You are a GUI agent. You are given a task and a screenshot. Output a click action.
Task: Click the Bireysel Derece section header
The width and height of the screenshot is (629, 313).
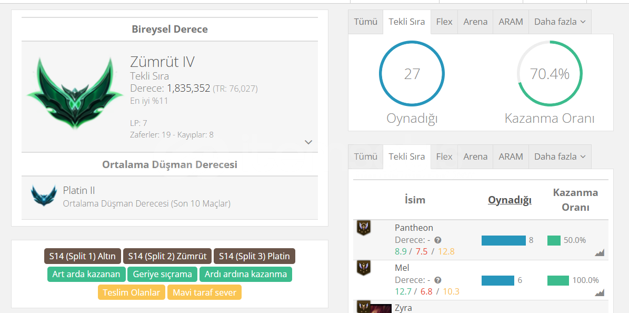[169, 30]
